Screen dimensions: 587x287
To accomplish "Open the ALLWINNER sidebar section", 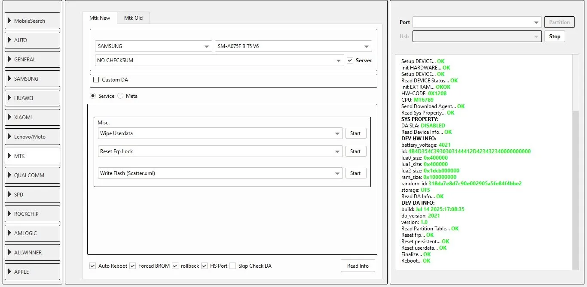I will coord(32,253).
